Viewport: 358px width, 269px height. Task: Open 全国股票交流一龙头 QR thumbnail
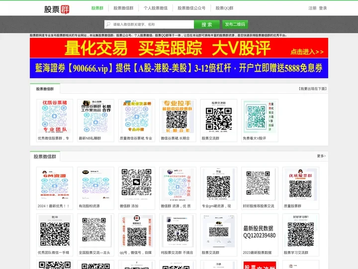(95, 231)
